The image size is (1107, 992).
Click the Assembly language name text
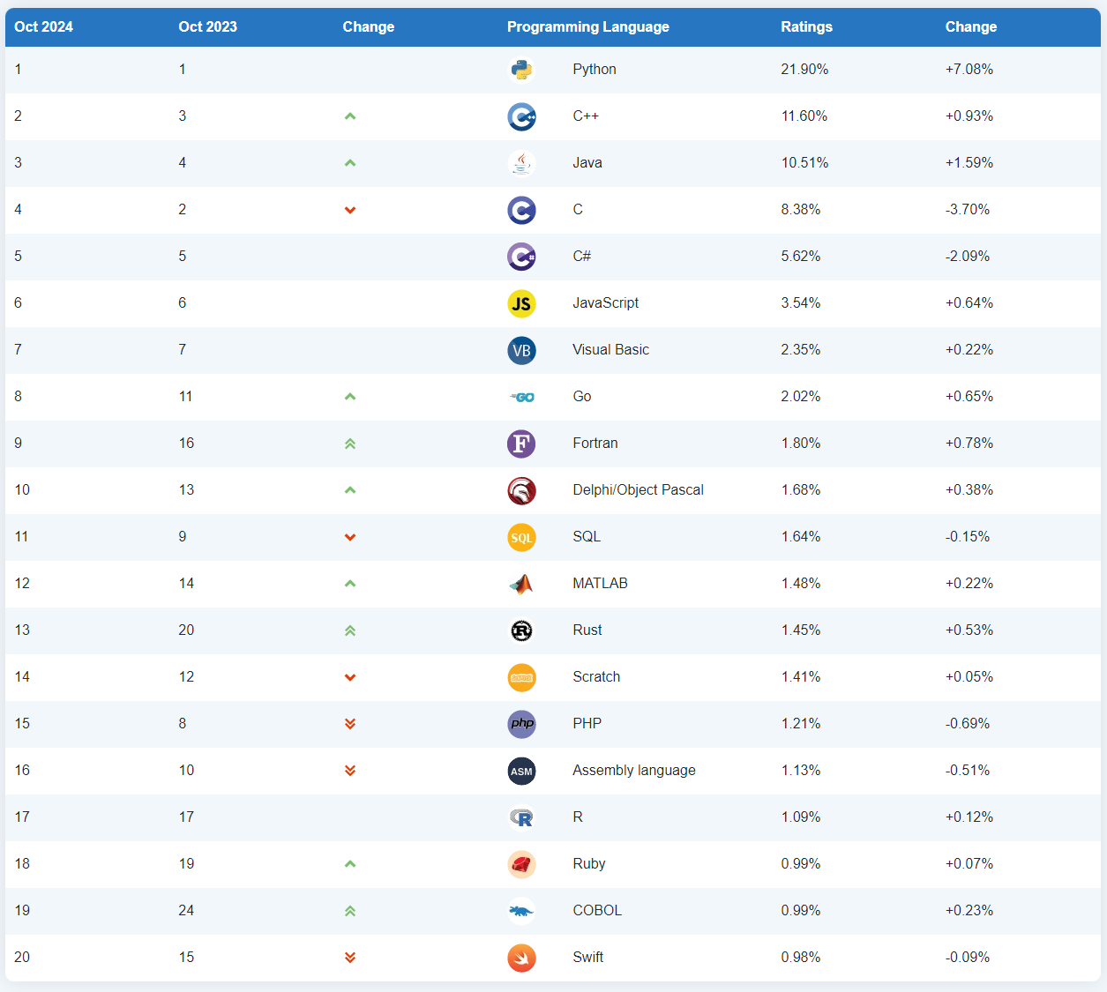(x=633, y=771)
